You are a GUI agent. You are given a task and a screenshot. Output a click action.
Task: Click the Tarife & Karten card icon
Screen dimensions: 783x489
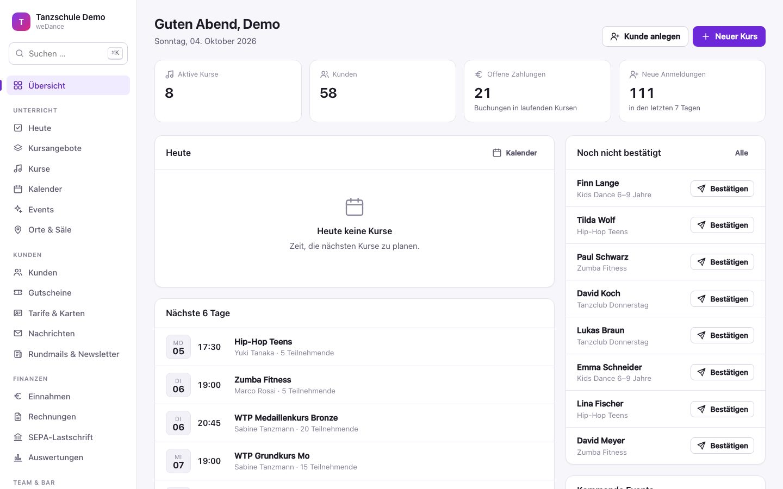point(18,314)
